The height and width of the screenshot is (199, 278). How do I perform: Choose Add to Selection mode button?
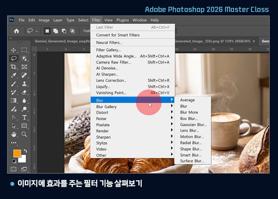coord(56,31)
